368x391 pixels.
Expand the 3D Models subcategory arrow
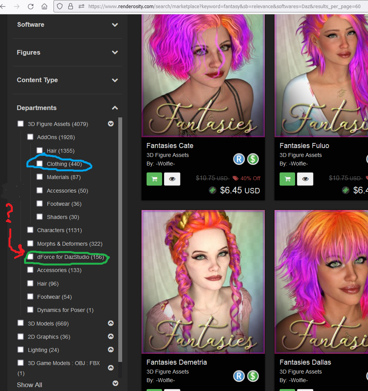click(x=111, y=323)
